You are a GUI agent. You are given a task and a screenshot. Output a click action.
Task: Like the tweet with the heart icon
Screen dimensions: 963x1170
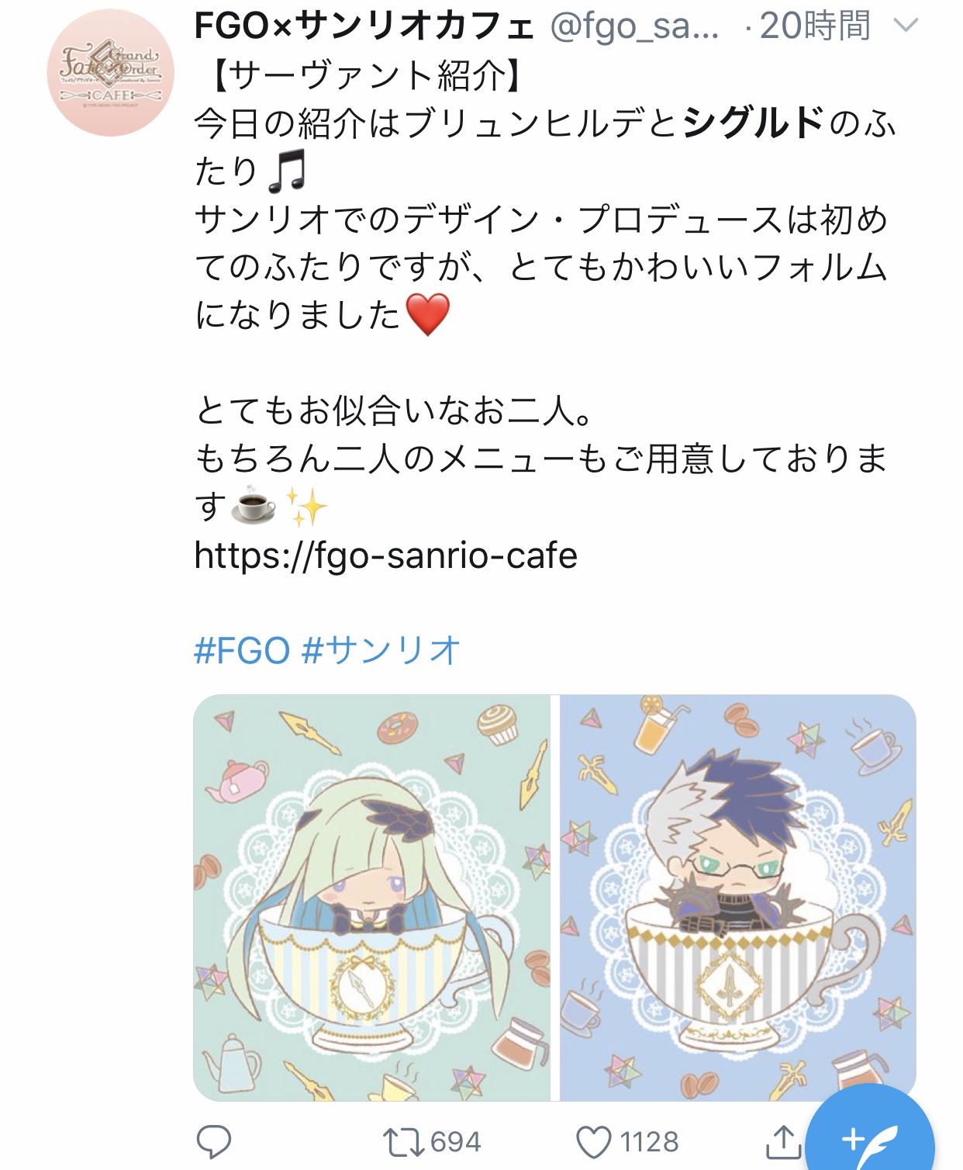coord(593,1142)
